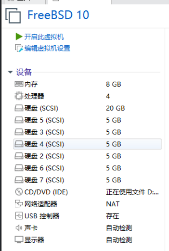169x251 pixels.
Task: Select 硬盘 7 (SCSI) device row
Action: [x=87, y=180]
